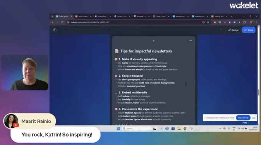Open the browser Extensions puzzle icon

pos(244,22)
